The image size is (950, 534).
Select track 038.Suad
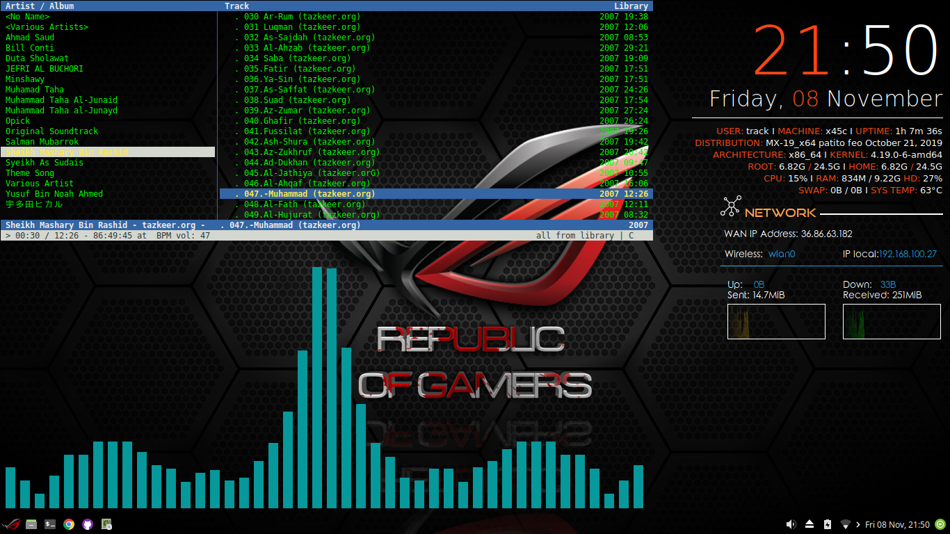coord(436,99)
